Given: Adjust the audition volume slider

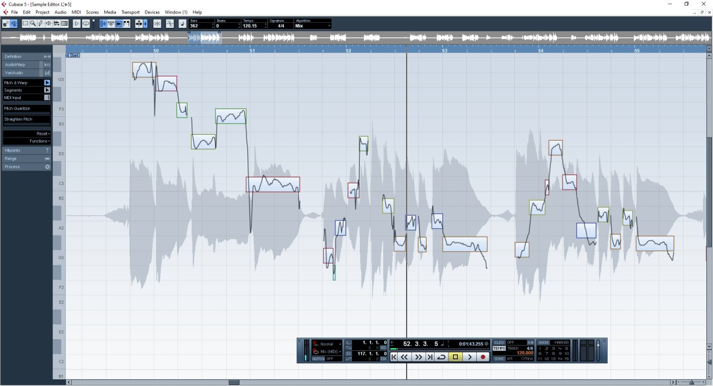Looking at the screenshot, I should pos(94,23).
